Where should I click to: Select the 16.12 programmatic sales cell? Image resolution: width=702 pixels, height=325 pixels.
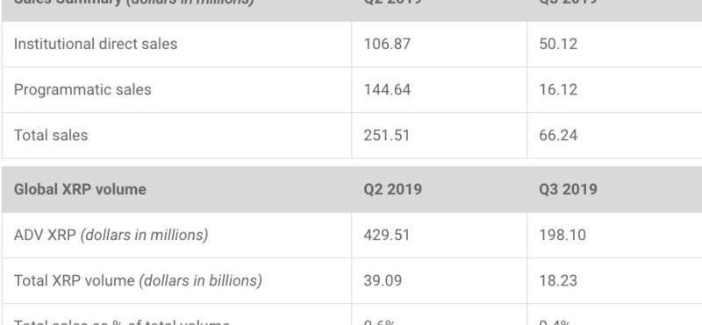tap(558, 89)
